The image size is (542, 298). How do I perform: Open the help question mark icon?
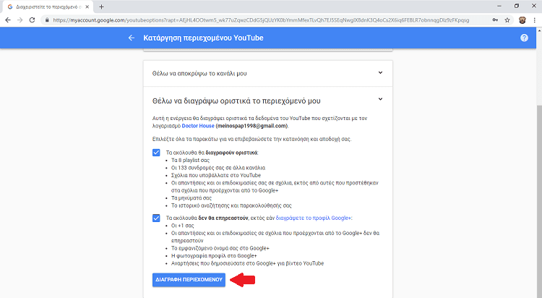click(524, 38)
